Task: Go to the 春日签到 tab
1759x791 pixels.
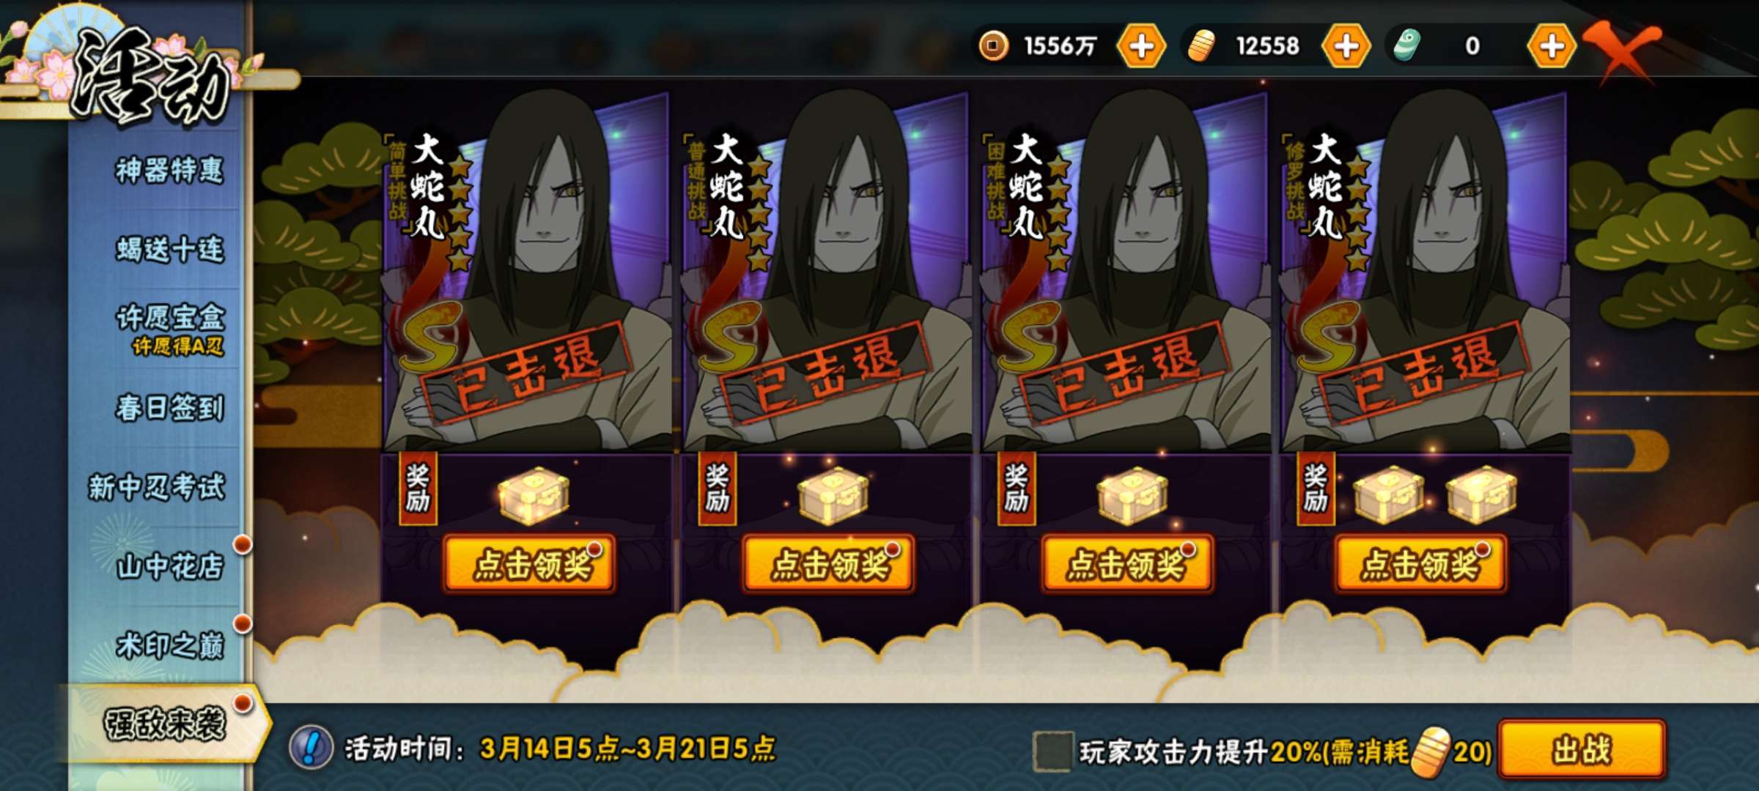Action: [x=169, y=407]
